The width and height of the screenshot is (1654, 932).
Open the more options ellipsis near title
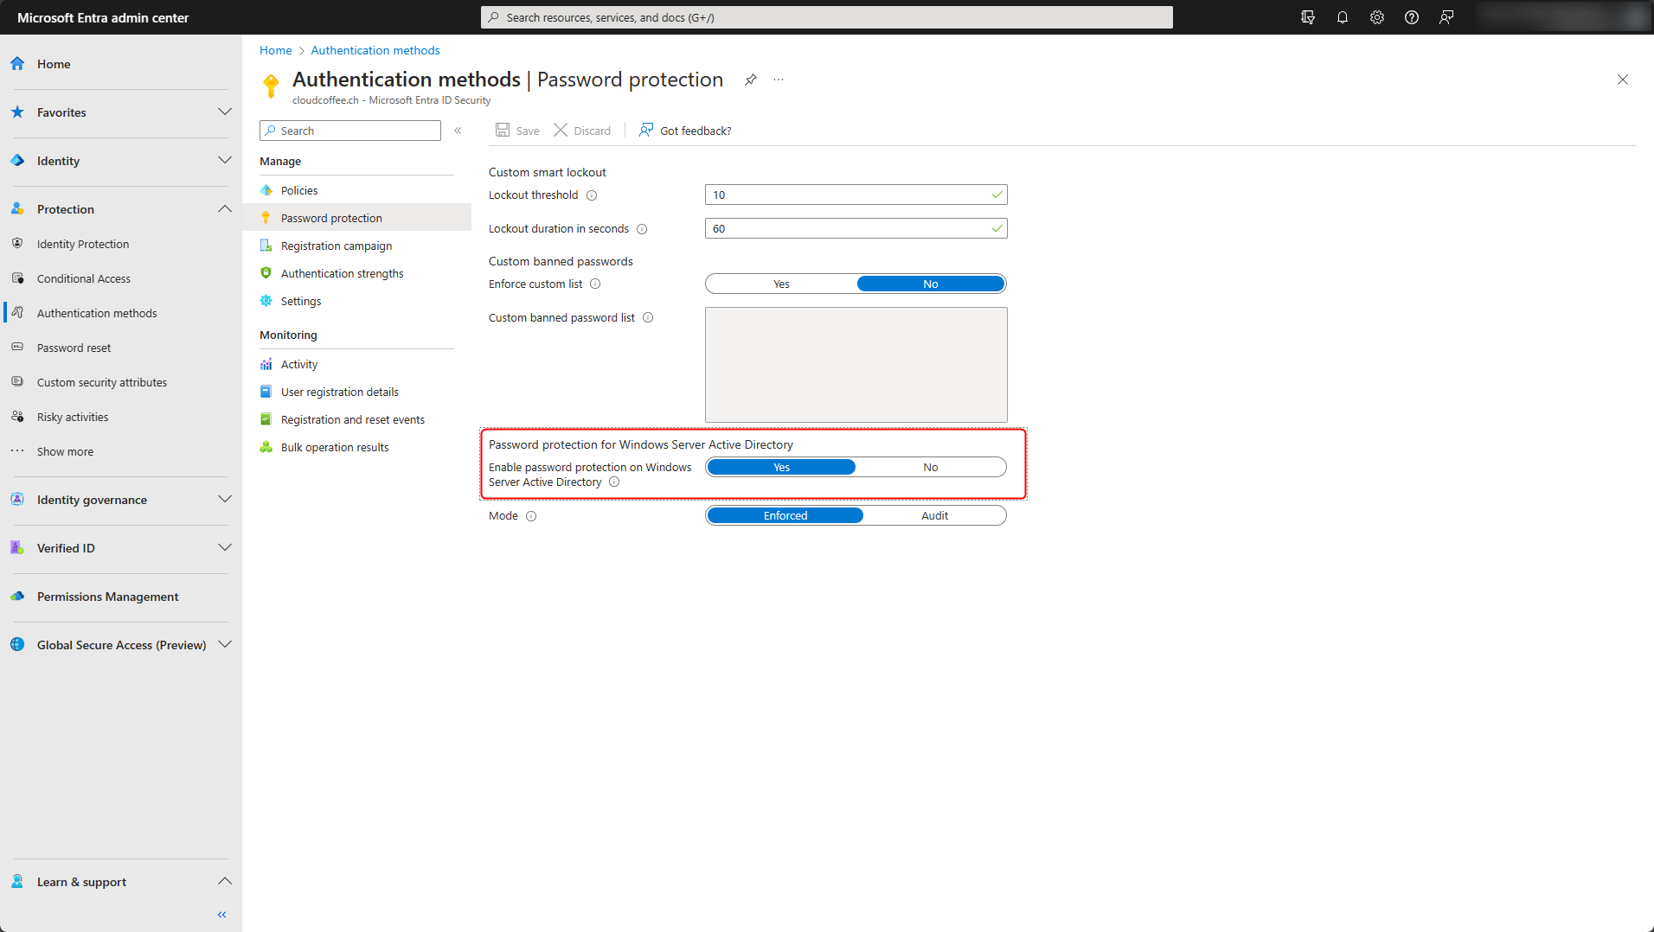click(779, 80)
